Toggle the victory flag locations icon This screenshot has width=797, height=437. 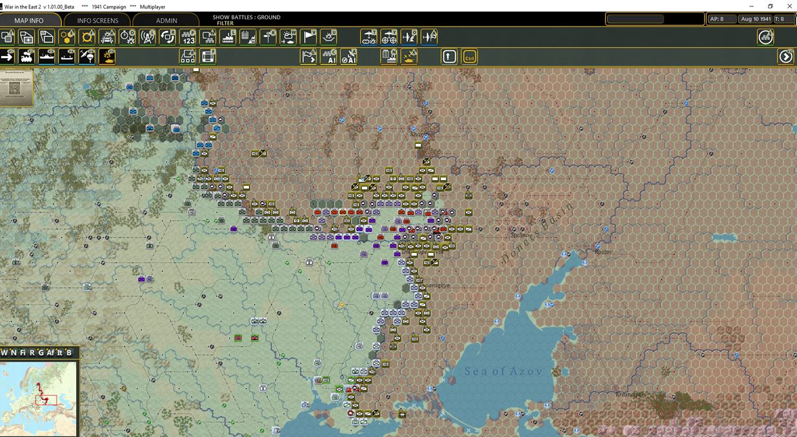308,37
